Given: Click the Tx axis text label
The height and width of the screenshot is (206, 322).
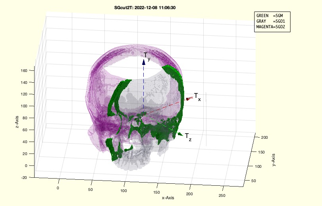Looking at the screenshot, I should click(x=197, y=97).
